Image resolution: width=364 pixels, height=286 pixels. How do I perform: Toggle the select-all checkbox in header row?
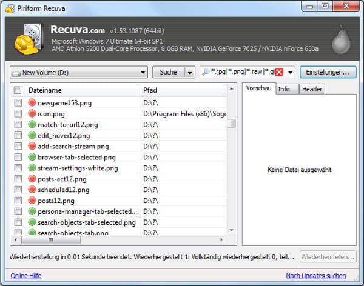click(18, 90)
